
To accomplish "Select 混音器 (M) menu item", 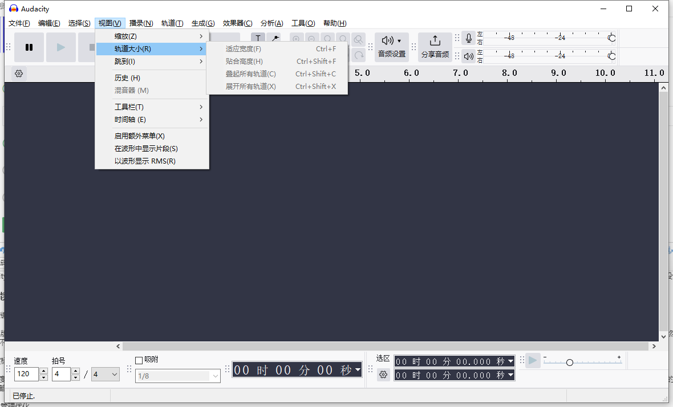I will 152,91.
